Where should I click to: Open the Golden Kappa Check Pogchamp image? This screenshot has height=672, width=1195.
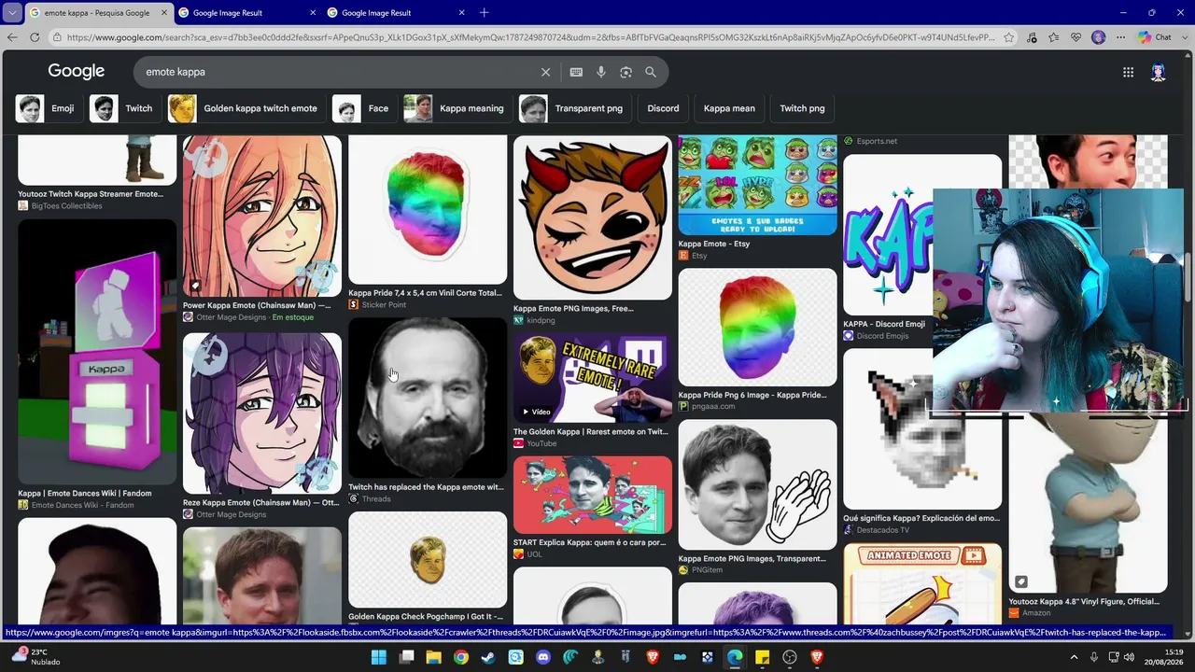coord(428,560)
